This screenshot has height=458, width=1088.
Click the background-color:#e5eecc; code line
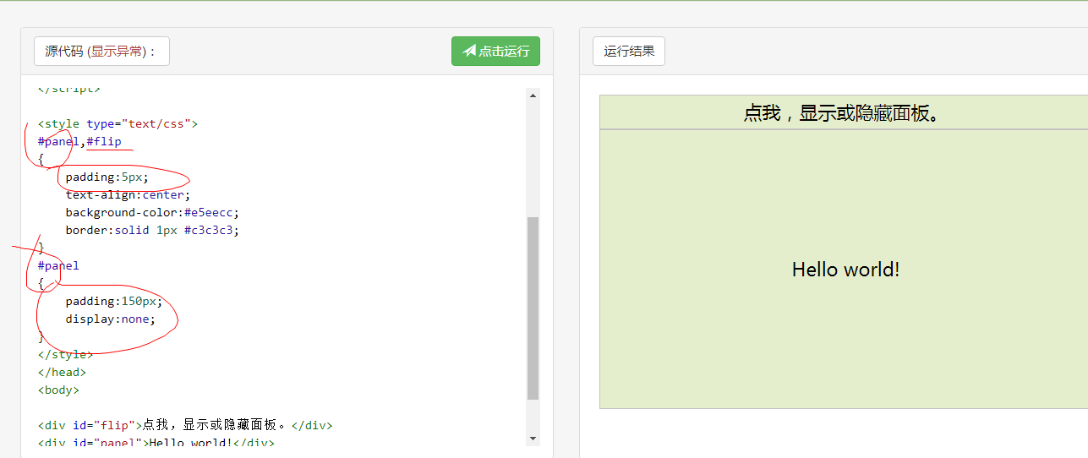coord(152,212)
